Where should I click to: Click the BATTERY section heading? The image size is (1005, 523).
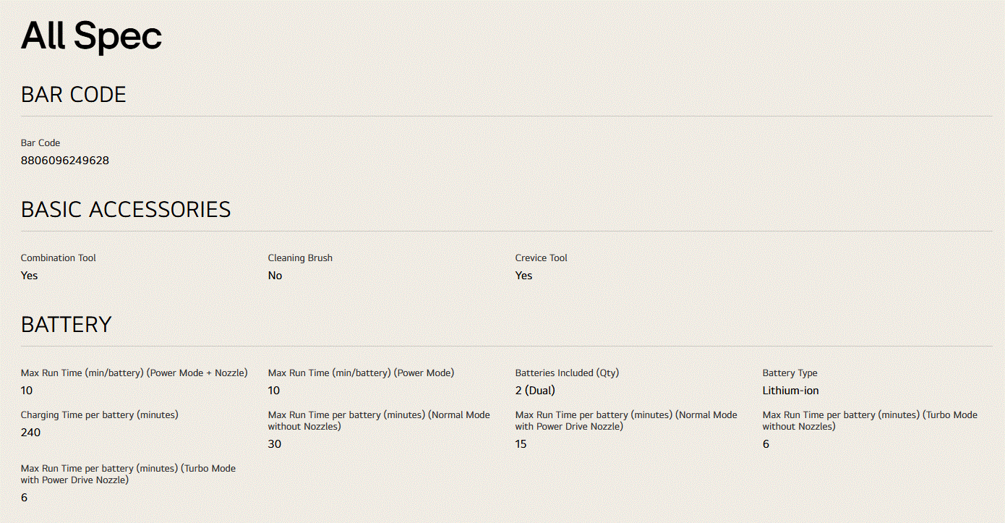(x=67, y=325)
